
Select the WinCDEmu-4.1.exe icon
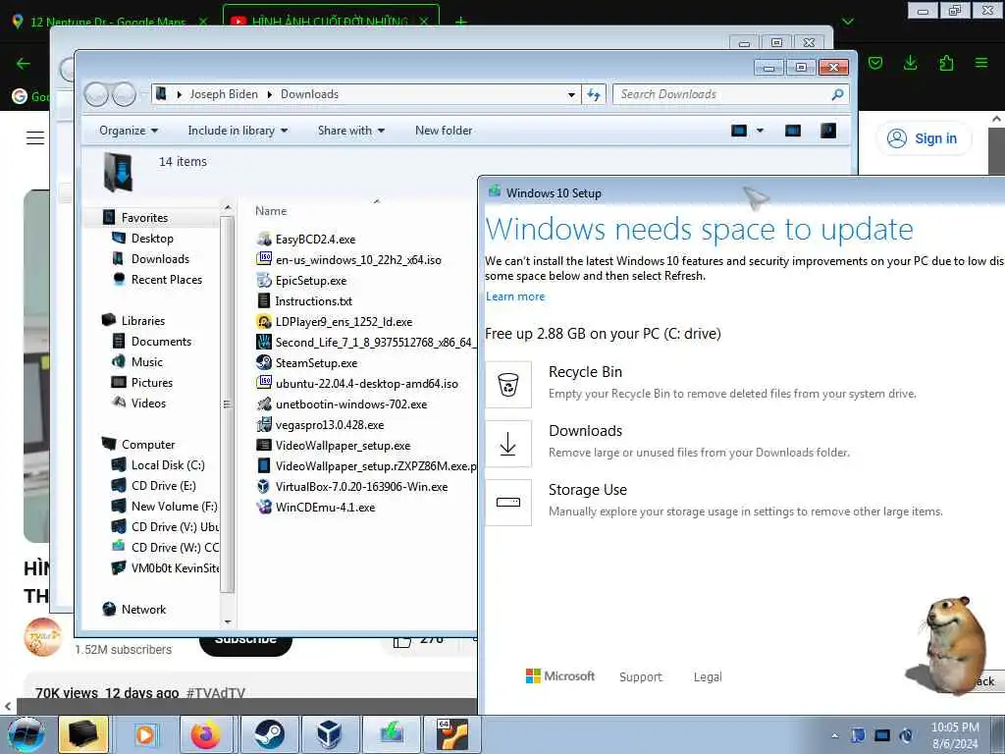click(264, 507)
